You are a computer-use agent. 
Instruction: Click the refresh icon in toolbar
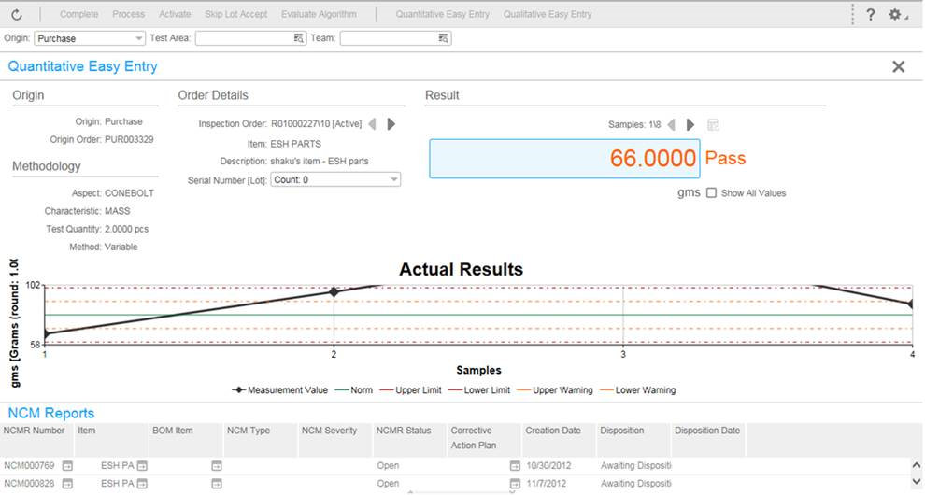click(x=17, y=15)
